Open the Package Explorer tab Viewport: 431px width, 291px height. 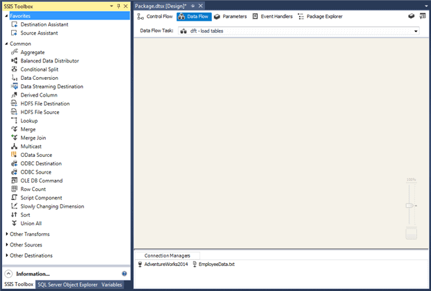(320, 17)
